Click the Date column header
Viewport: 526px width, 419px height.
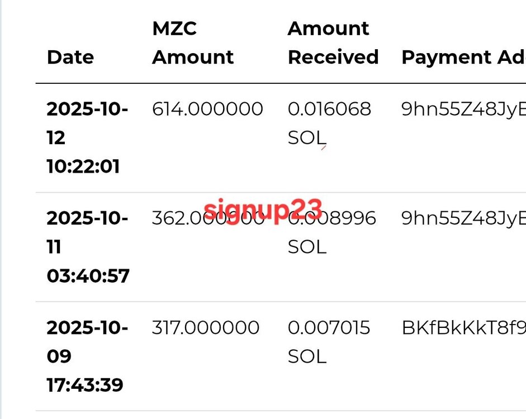pyautogui.click(x=70, y=57)
